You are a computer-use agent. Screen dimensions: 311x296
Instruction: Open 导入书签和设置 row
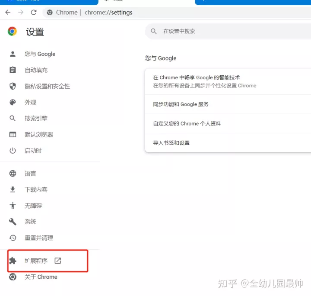(228, 143)
